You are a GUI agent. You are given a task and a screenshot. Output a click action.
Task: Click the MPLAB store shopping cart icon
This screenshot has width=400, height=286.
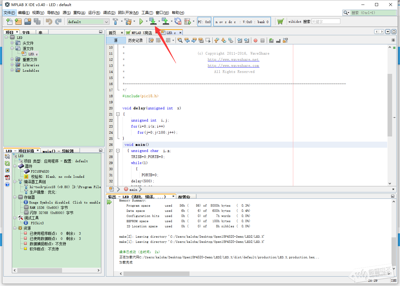280,22
